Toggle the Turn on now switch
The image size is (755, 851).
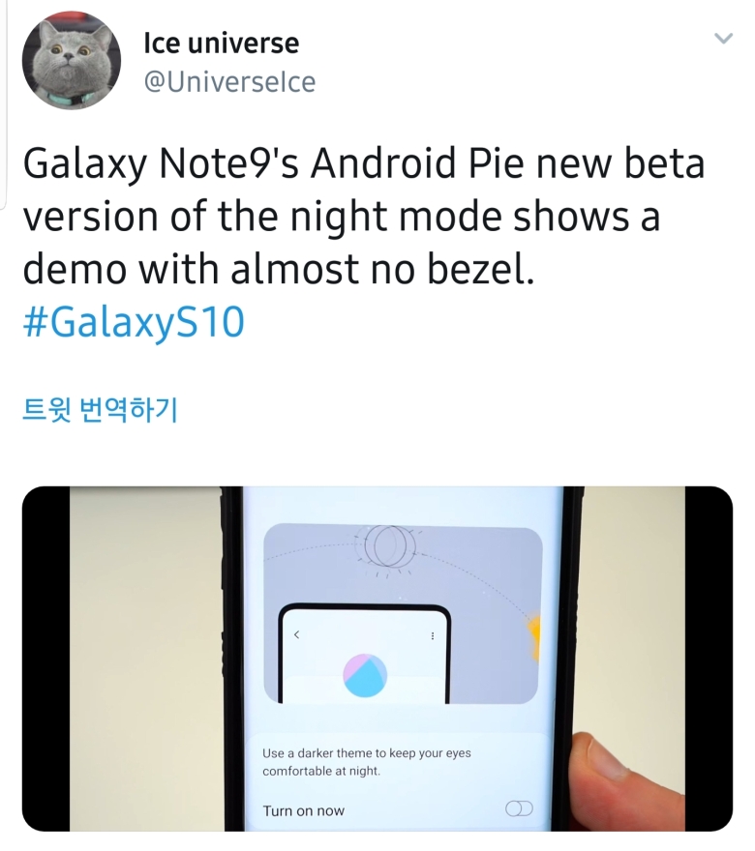point(519,808)
